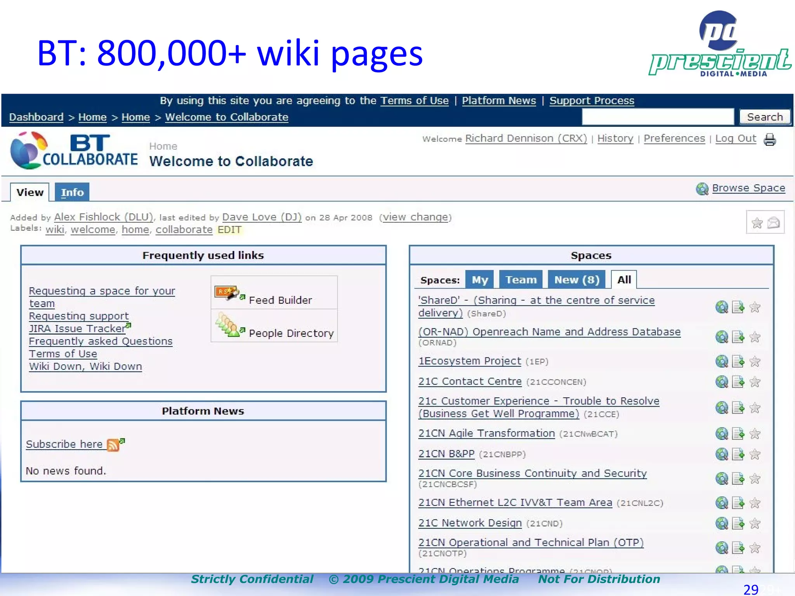Image resolution: width=795 pixels, height=596 pixels.
Task: Add page to 21CN Agile Transformation space
Action: pyautogui.click(x=738, y=433)
